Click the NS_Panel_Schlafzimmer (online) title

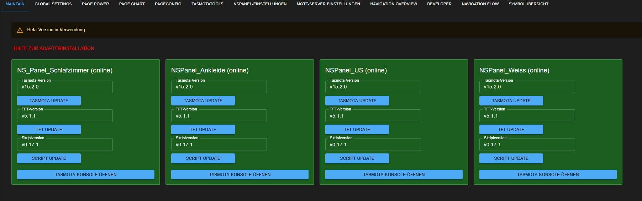[x=65, y=70]
